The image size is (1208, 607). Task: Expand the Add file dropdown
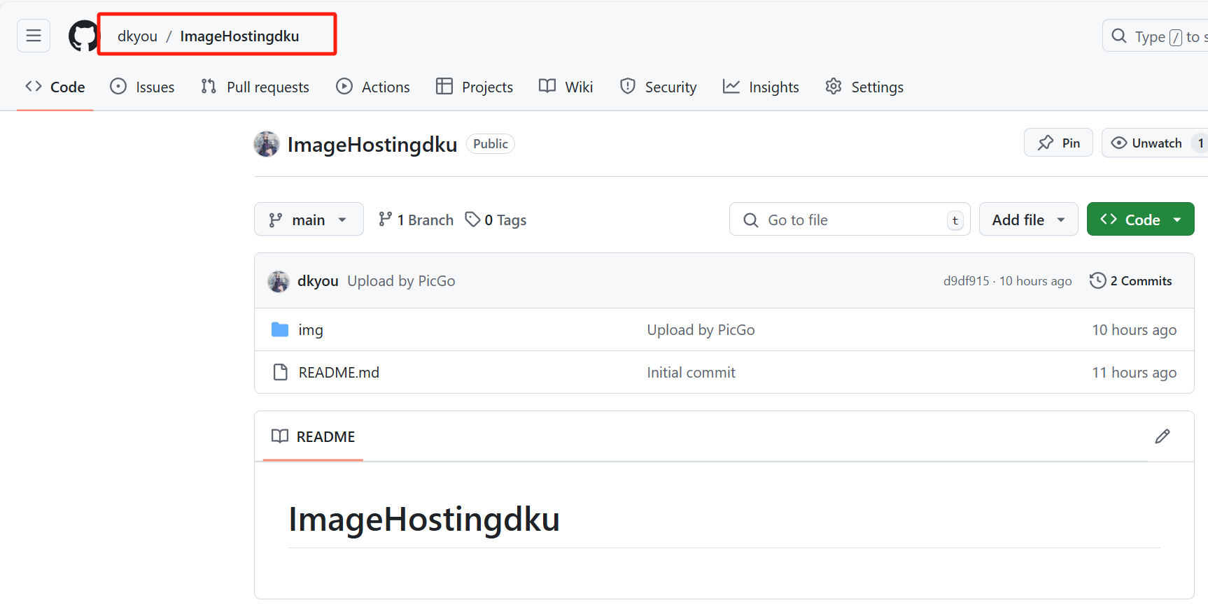pyautogui.click(x=1028, y=220)
